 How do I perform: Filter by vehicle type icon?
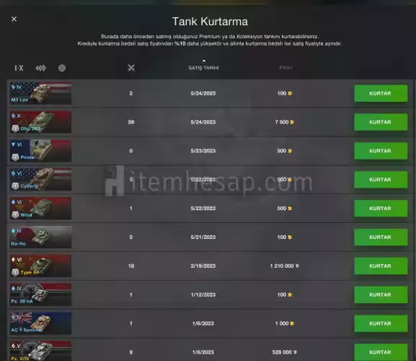pyautogui.click(x=41, y=69)
